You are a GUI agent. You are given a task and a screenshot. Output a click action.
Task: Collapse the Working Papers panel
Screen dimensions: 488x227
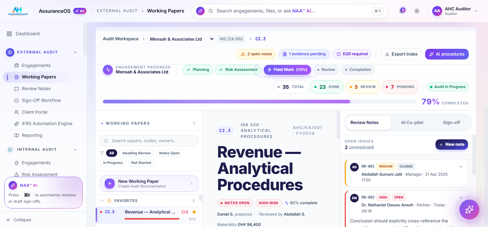pyautogui.click(x=194, y=123)
